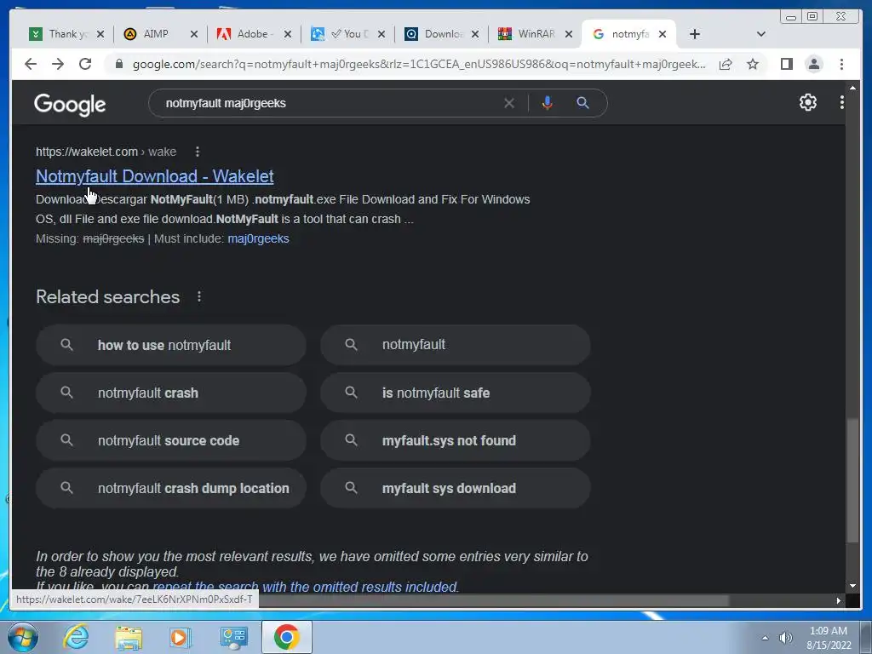Select the notmyfault related search
The height and width of the screenshot is (654, 872).
(455, 345)
